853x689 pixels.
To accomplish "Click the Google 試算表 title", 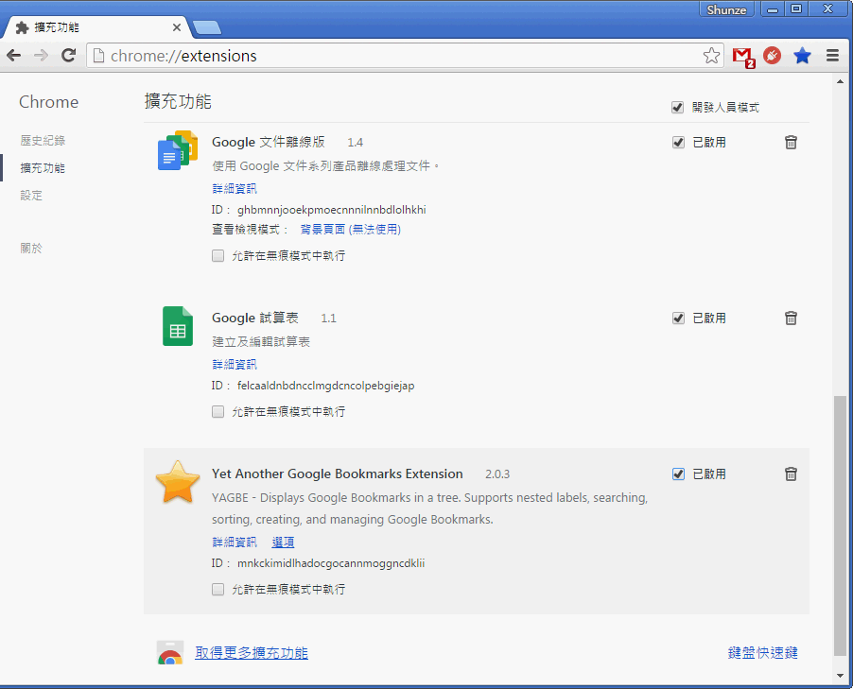I will [x=255, y=318].
